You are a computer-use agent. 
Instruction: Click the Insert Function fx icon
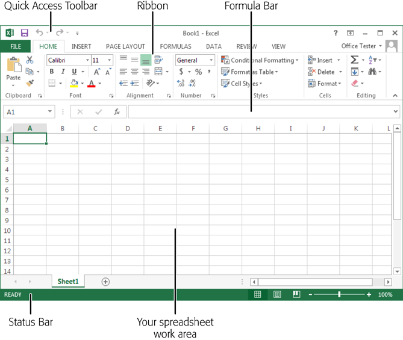[x=116, y=112]
